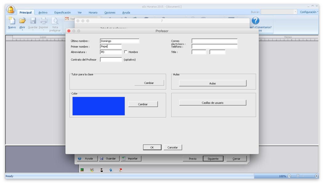Open the Especificación ribbon tab

(62, 13)
